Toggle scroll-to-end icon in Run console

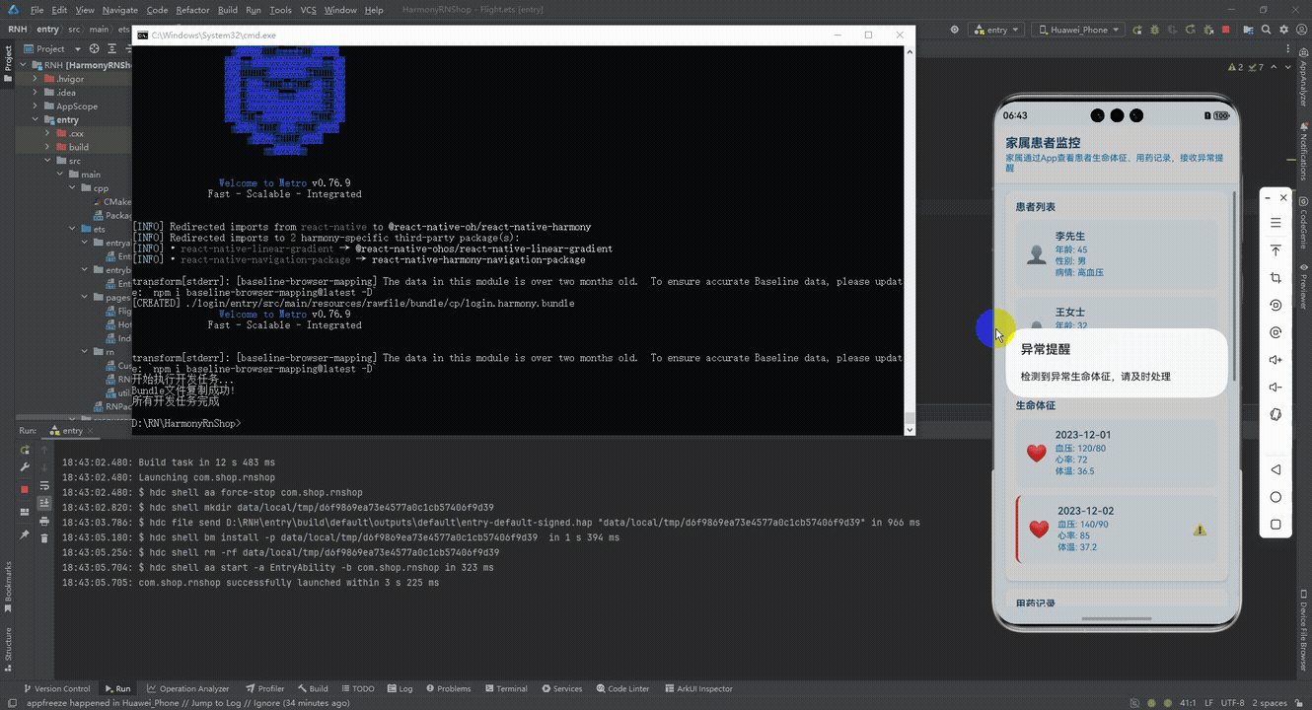[x=44, y=503]
